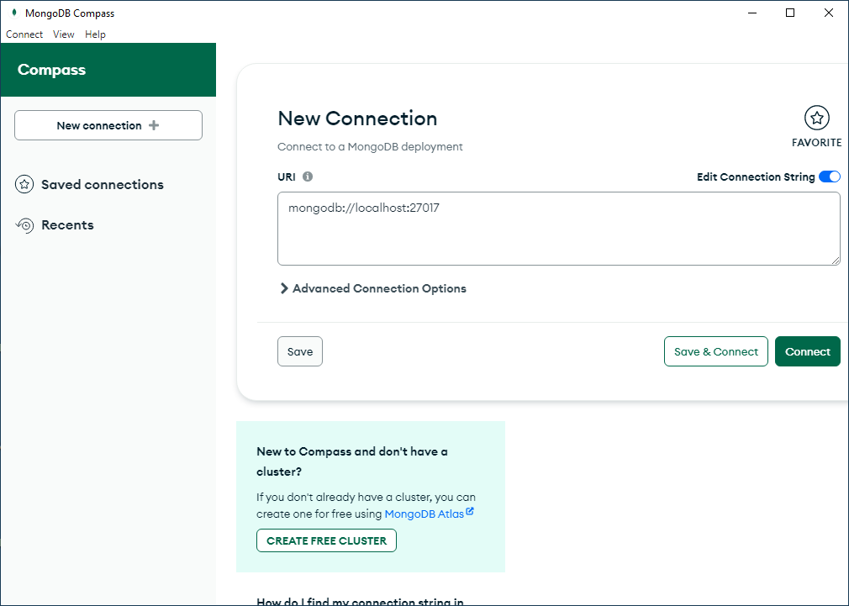This screenshot has height=606, width=849.
Task: Open the Connect menu
Action: click(24, 34)
